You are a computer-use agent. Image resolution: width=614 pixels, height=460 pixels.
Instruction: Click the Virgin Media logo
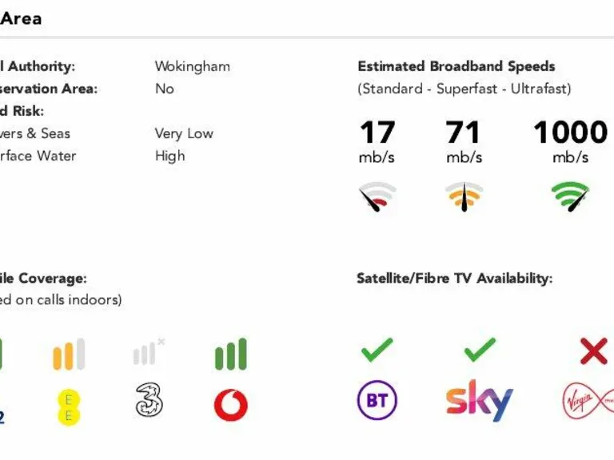coord(588,402)
